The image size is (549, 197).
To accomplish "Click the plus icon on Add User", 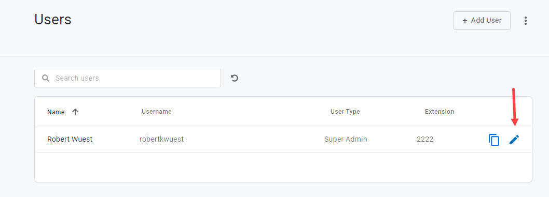I will [464, 21].
